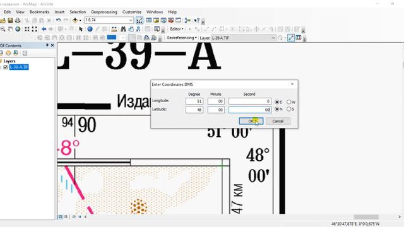Click the Latitude Minute field

point(216,110)
